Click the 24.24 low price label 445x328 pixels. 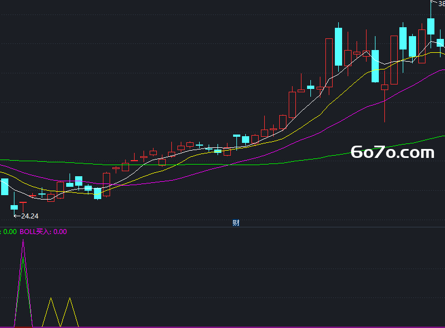[x=30, y=216]
